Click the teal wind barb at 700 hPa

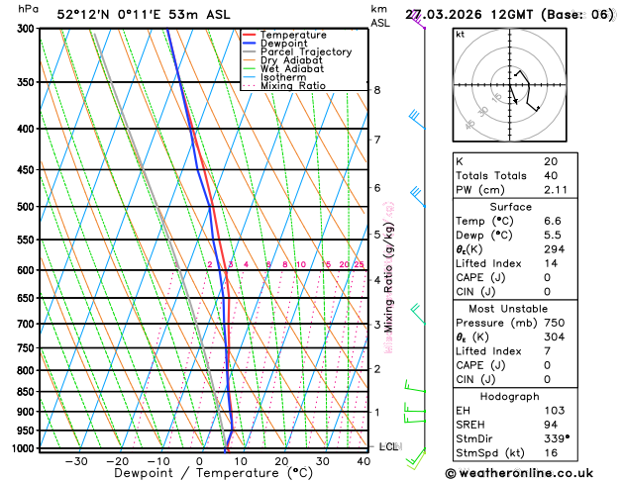point(418,314)
